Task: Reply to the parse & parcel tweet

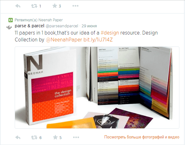Action: pyautogui.click(x=18, y=137)
